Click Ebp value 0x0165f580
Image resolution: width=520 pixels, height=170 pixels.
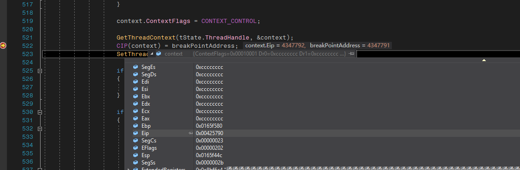[x=209, y=126]
